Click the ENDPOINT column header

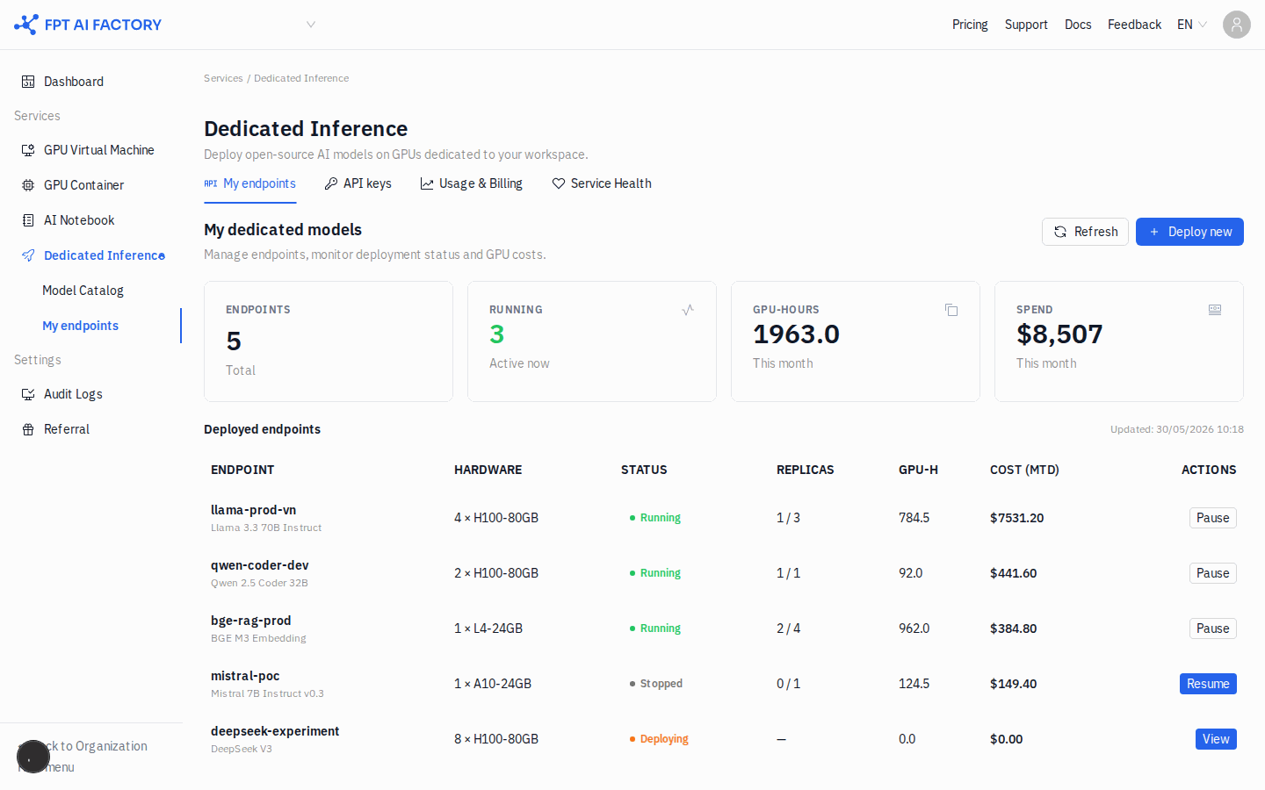[242, 470]
